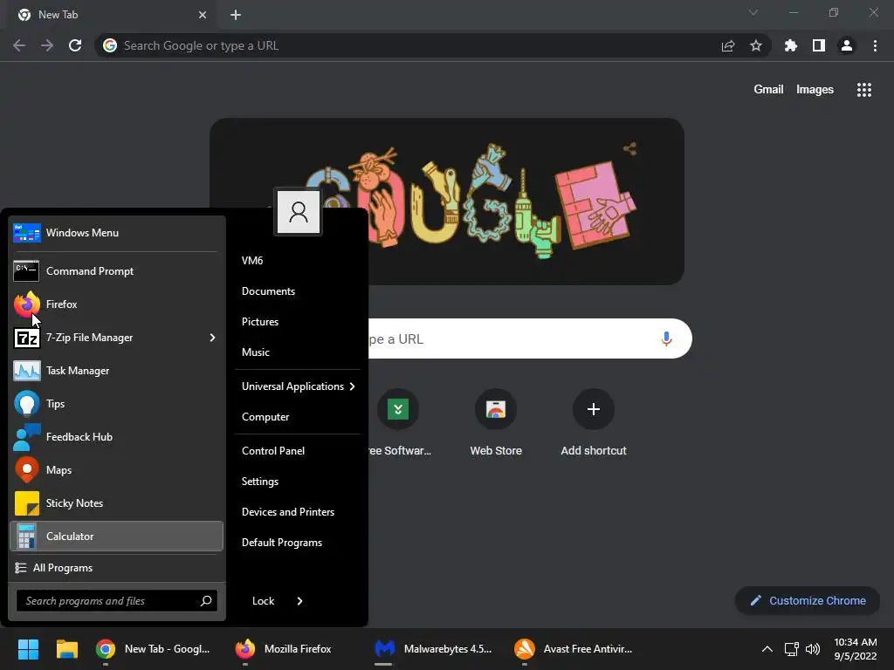Go back in Chrome

(19, 45)
